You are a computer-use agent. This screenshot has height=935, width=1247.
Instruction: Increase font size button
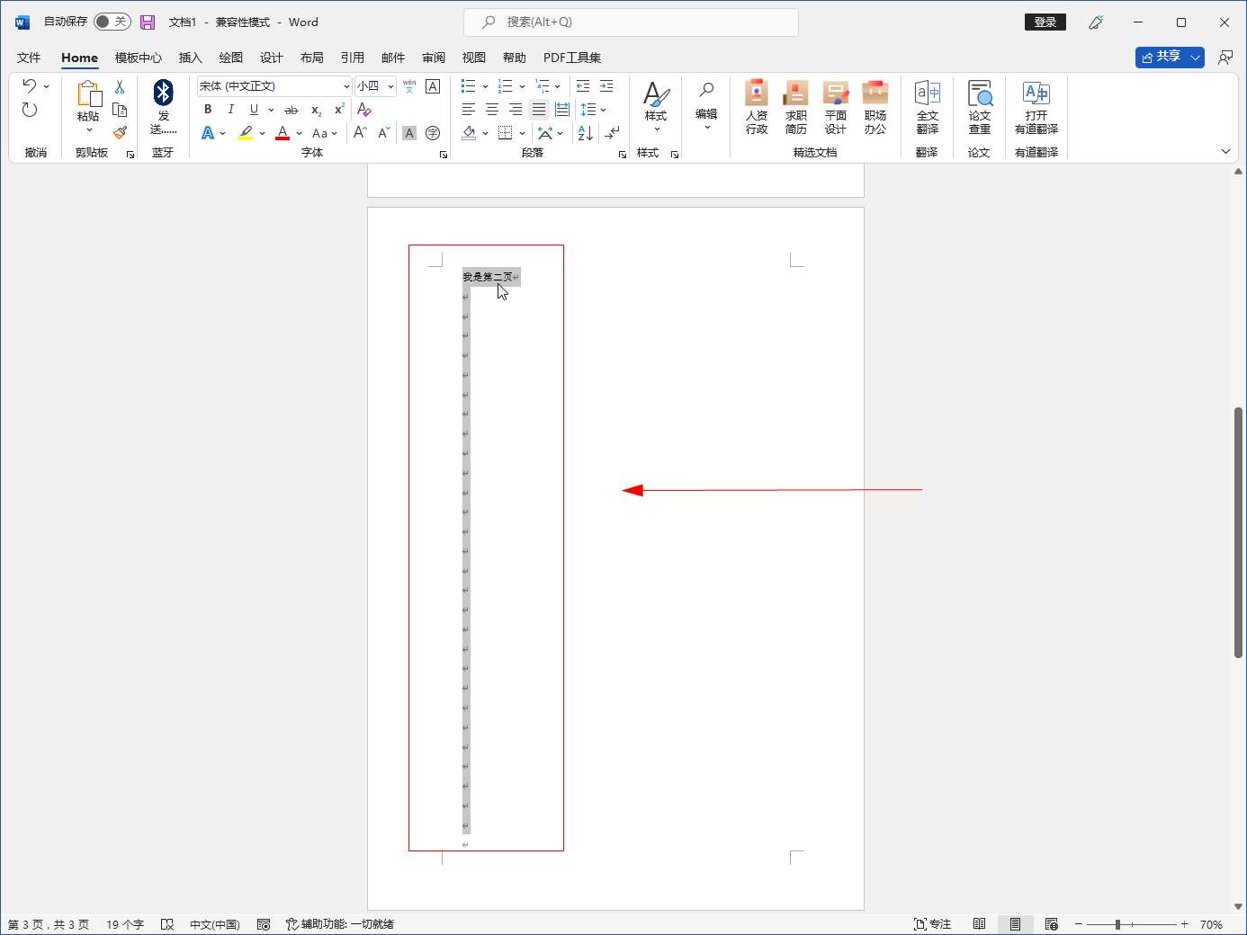tap(360, 133)
